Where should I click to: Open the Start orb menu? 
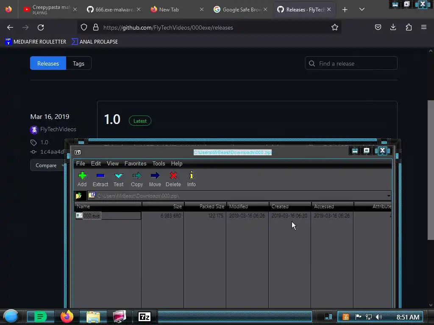click(11, 317)
